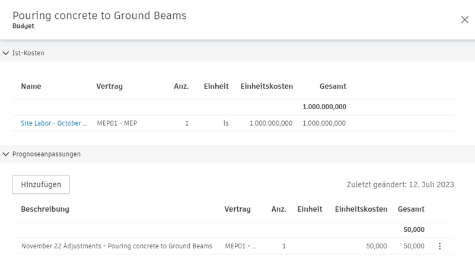
Task: Click the Gesamt header in Ist-Kosten table
Action: (x=333, y=87)
